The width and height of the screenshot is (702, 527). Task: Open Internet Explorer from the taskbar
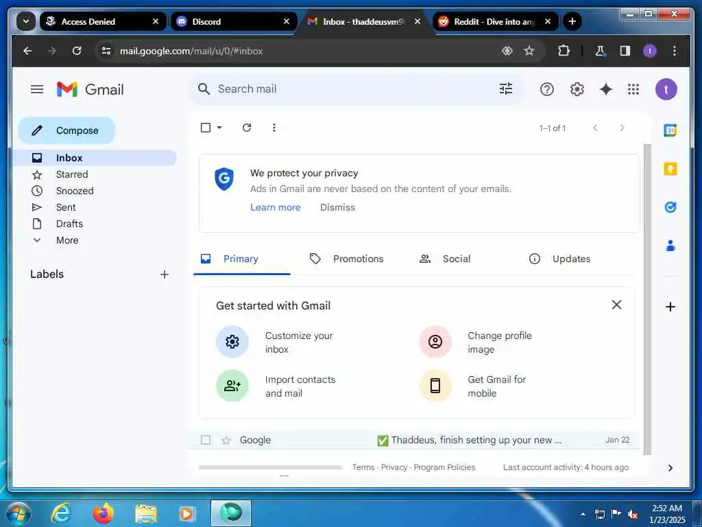[61, 513]
